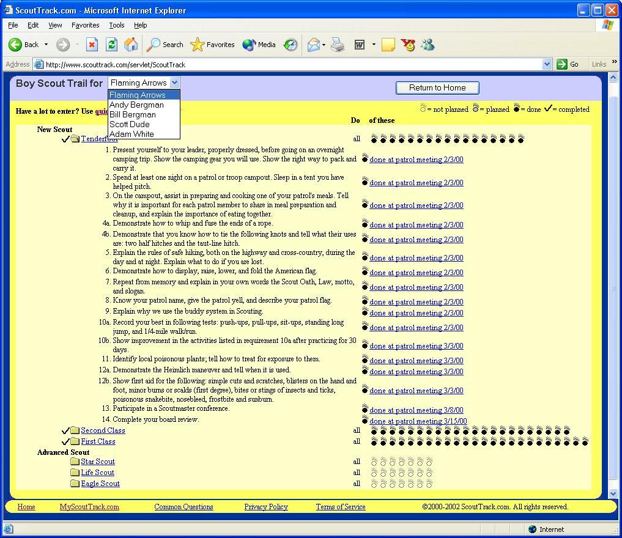Open the Common Questions footer link
Image resolution: width=622 pixels, height=538 pixels.
183,507
